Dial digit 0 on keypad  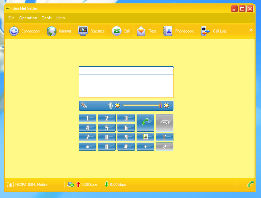click(x=107, y=147)
